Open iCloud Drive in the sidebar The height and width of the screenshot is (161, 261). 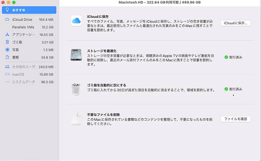(29, 19)
